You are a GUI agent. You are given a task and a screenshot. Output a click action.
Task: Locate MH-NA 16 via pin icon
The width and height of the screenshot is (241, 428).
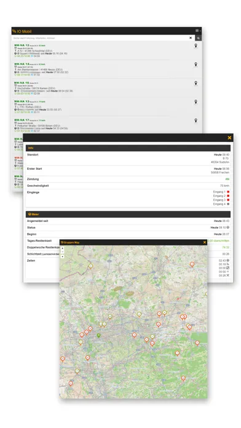point(196,83)
